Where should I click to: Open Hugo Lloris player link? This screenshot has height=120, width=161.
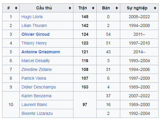click(32, 17)
